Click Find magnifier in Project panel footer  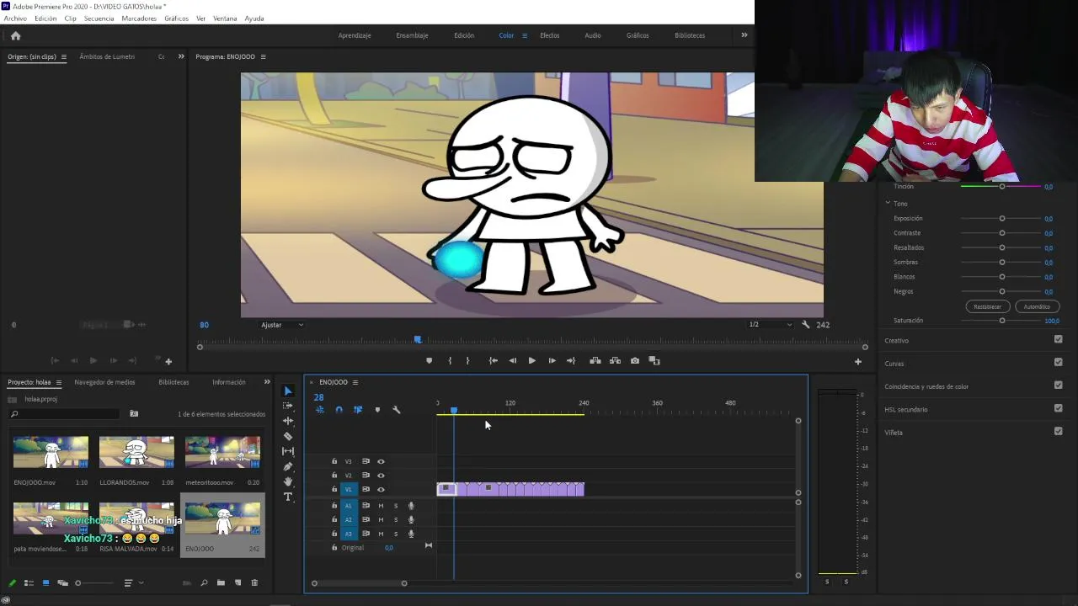(204, 582)
